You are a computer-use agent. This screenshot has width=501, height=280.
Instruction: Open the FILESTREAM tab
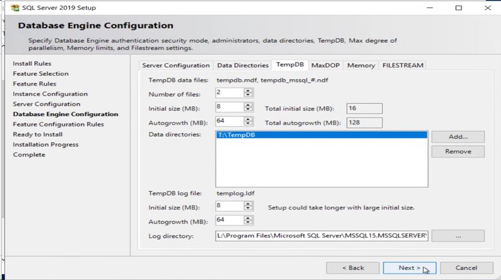403,65
